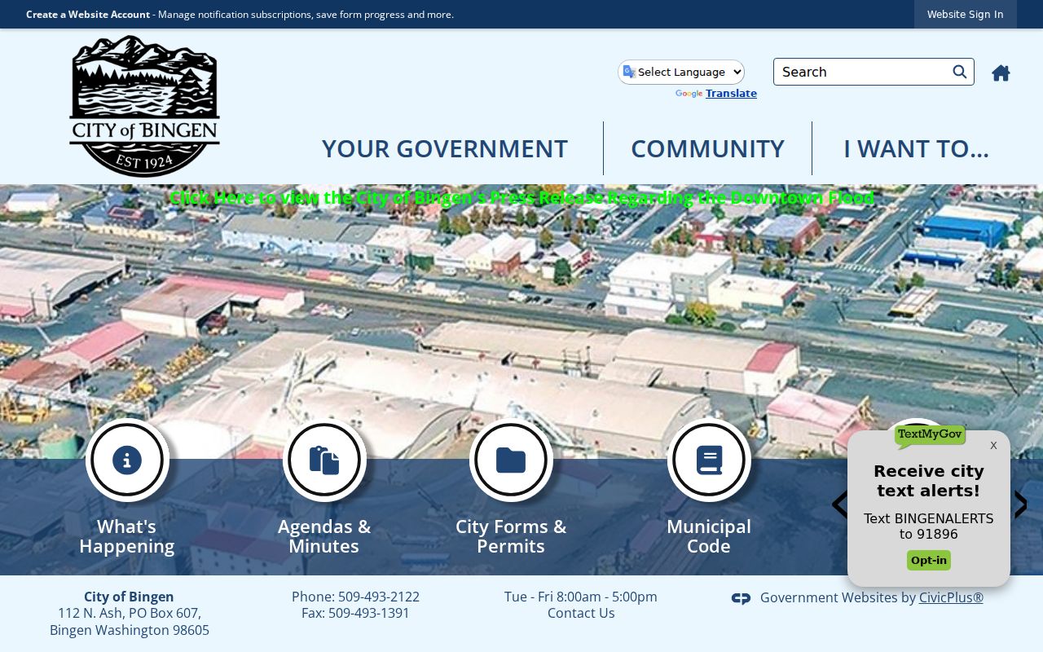The image size is (1043, 652).
Task: Click the CivicPlus logo icon in footer
Action: pyautogui.click(x=741, y=598)
